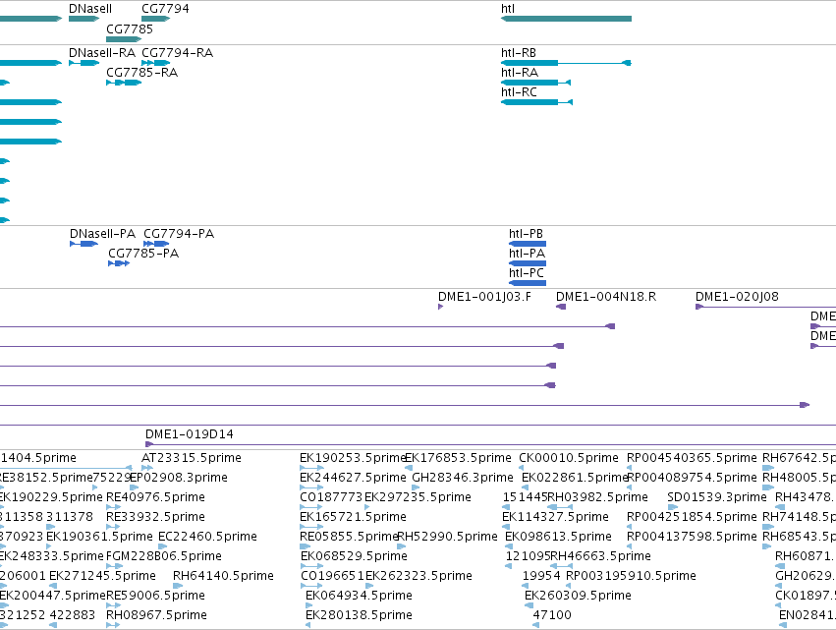This screenshot has height=630, width=836.
Task: Click the RP004540365.5prime label
Action: [692, 458]
